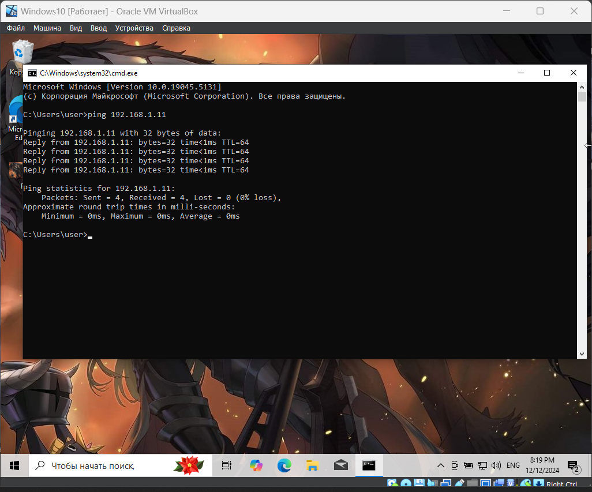The height and width of the screenshot is (492, 592).
Task: Click the VirtualBox floppy disk indicator
Action: (419, 483)
